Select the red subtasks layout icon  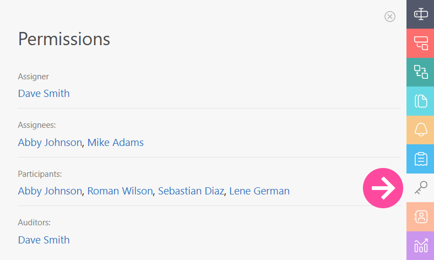[420, 43]
